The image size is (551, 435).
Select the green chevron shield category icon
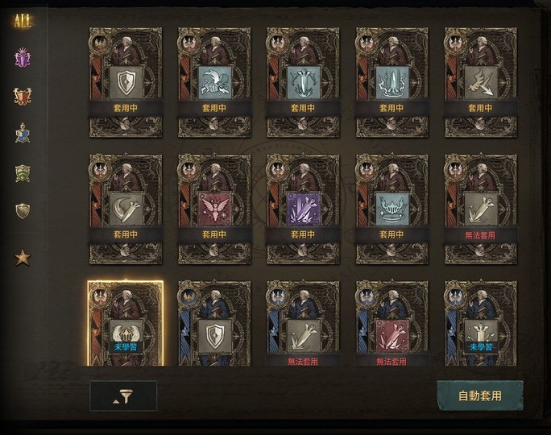23,173
